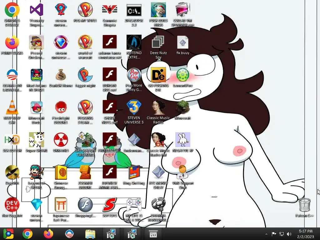Open the volume speaker tray icon
320x240 pixels.
click(x=289, y=234)
